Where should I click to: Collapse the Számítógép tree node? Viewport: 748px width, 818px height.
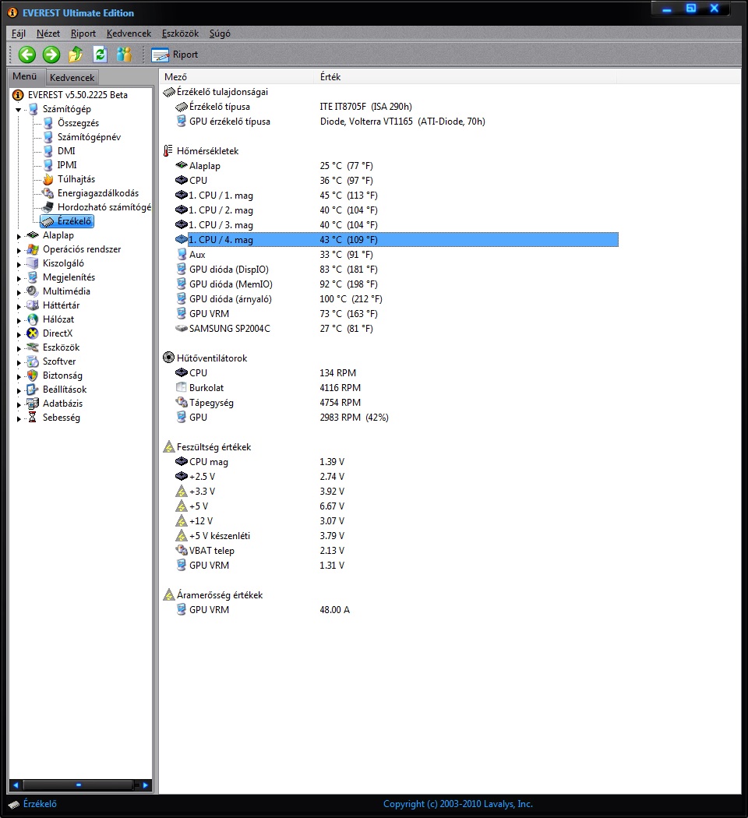pyautogui.click(x=19, y=110)
